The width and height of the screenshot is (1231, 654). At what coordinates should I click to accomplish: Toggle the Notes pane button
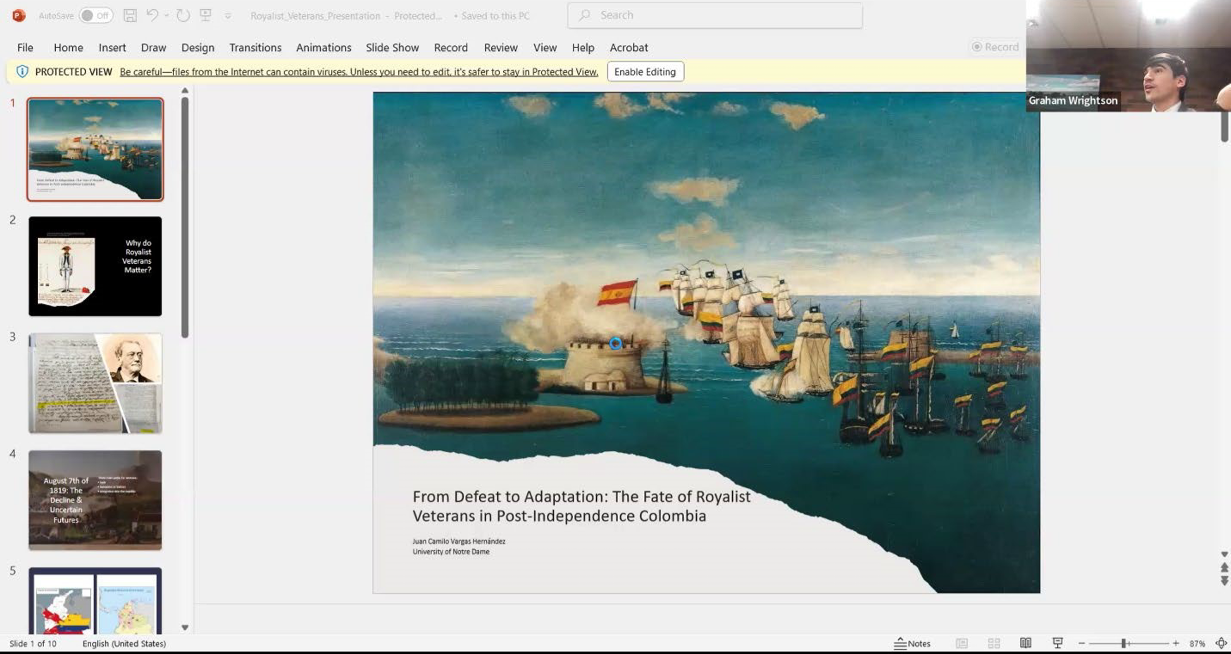click(x=912, y=644)
